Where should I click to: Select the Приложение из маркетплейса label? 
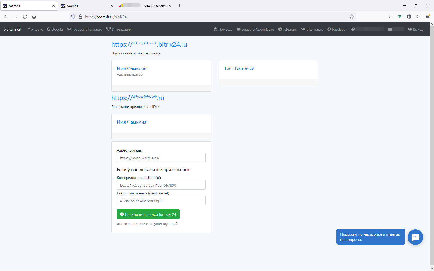point(136,53)
